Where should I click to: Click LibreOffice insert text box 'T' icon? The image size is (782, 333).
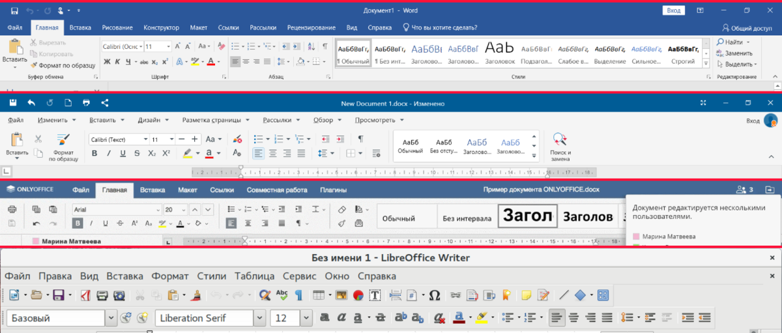coord(375,295)
